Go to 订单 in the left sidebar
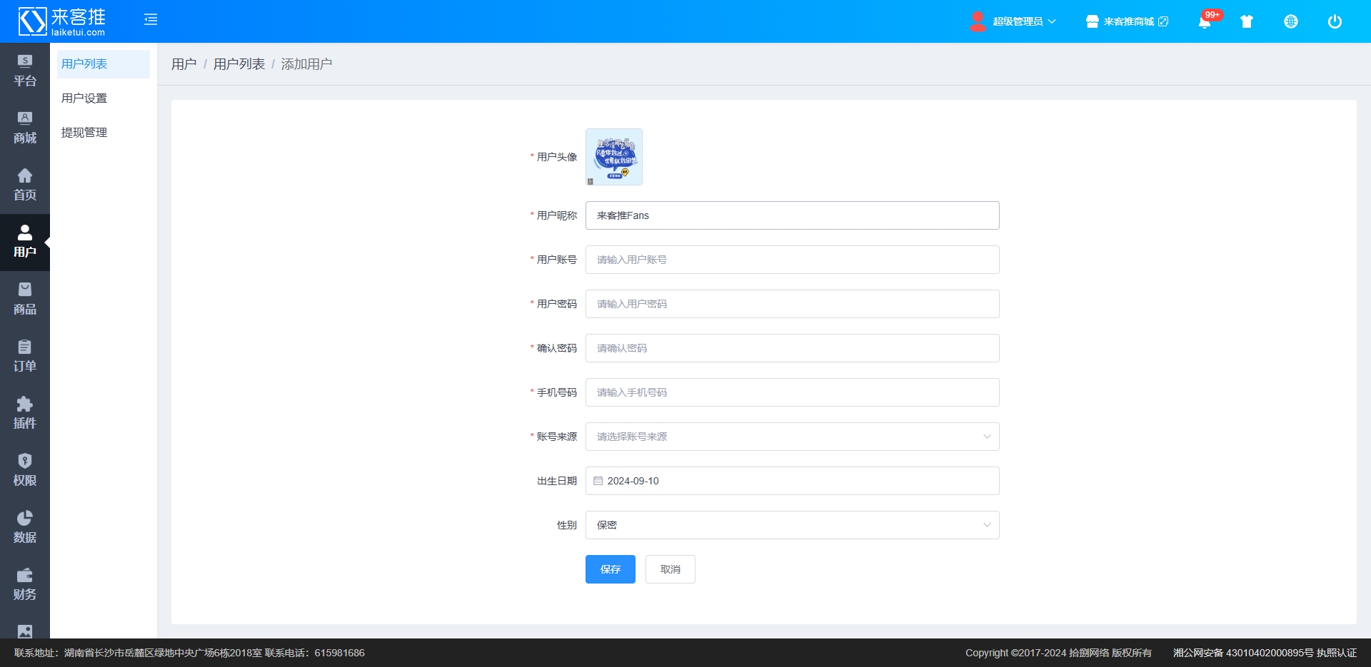1371x667 pixels. [25, 356]
